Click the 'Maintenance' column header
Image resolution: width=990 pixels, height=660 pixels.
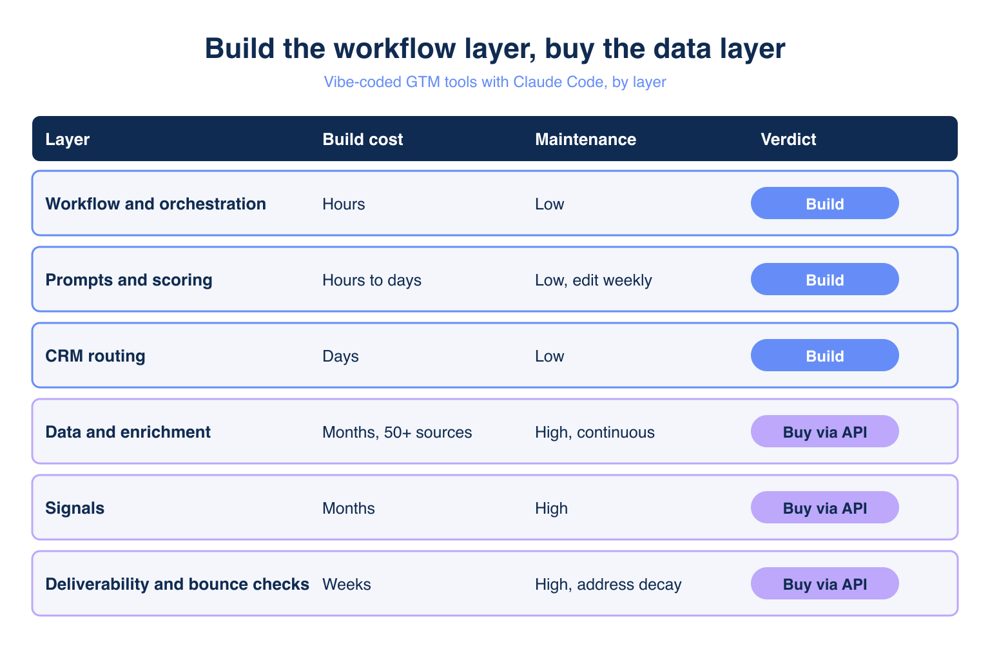tap(585, 139)
